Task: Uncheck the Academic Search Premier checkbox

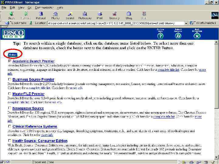Action: tap(9, 61)
